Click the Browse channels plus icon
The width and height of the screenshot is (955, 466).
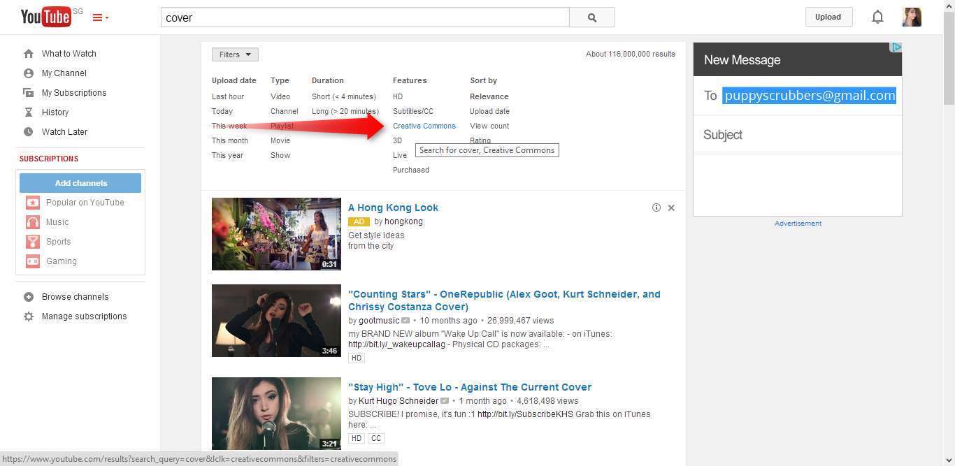point(29,297)
